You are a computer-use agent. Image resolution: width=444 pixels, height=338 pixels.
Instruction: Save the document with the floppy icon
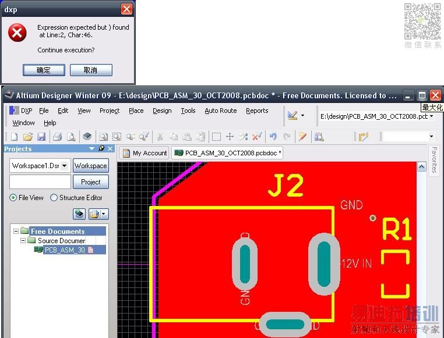click(x=41, y=137)
